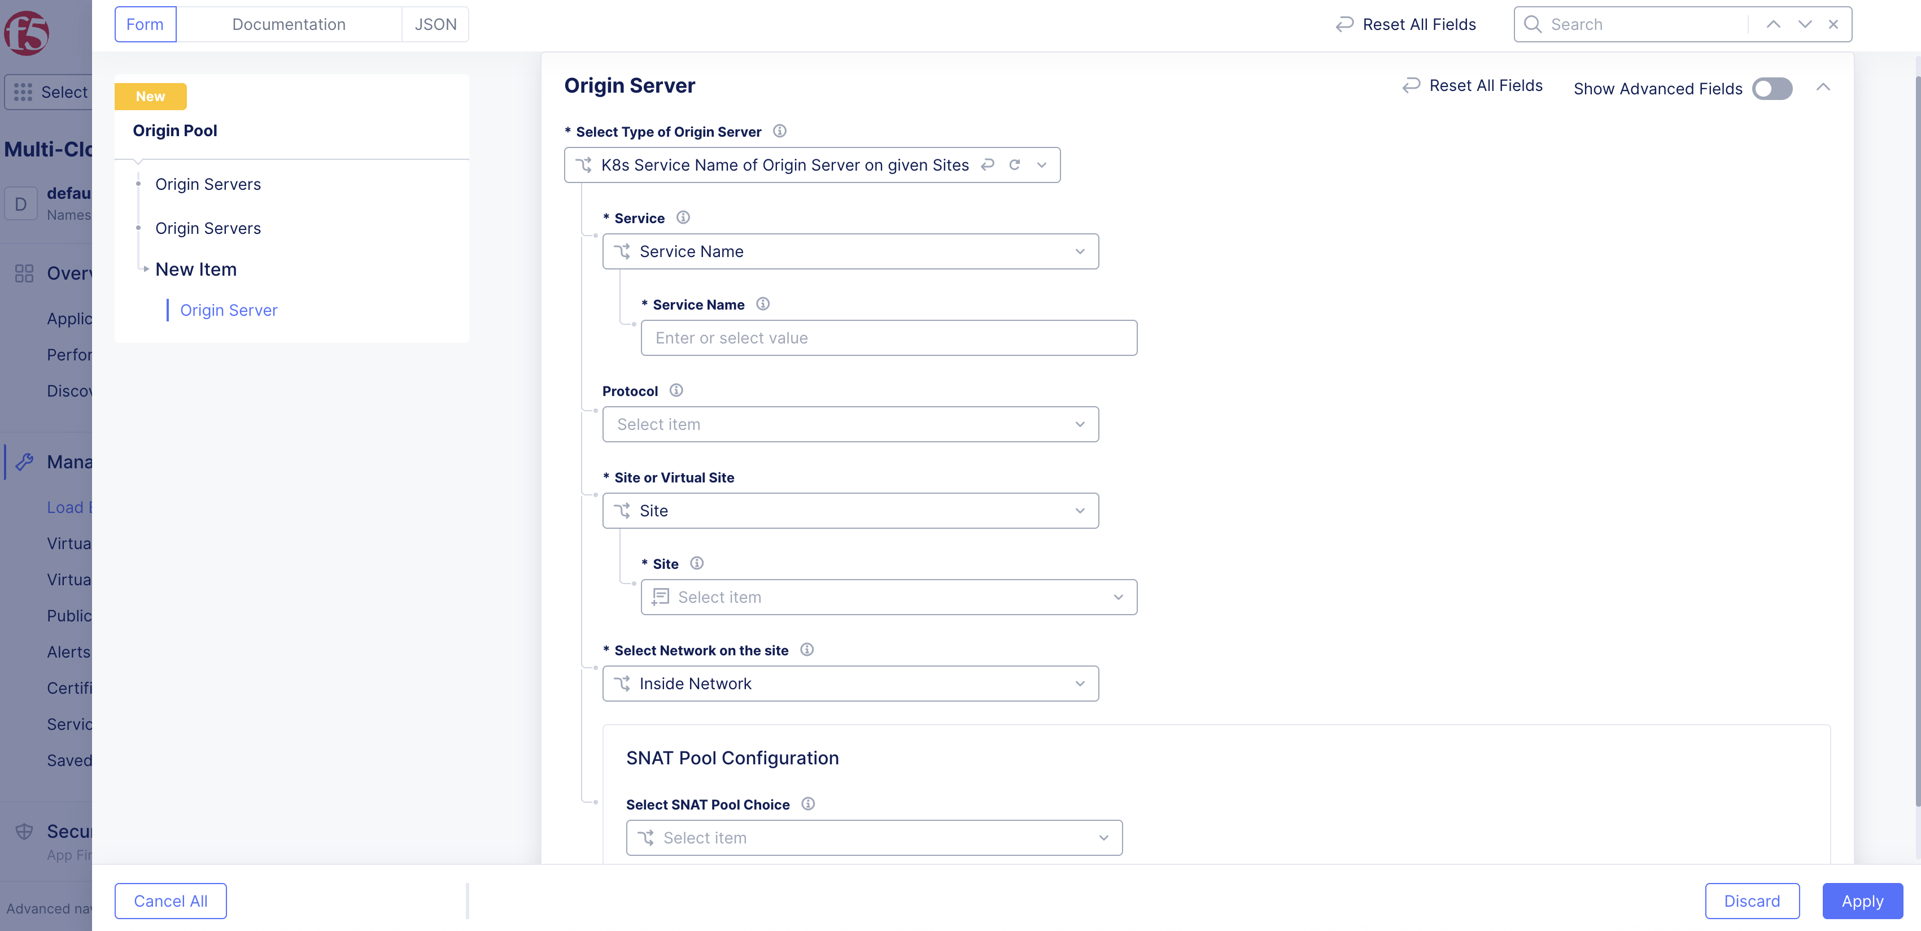Click the undo arrow inside the origin server type field

pos(988,165)
